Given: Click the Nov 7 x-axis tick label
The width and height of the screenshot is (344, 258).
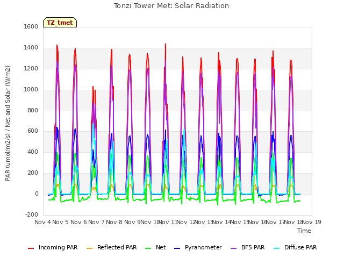Looking at the screenshot, I should pyautogui.click(x=96, y=222).
